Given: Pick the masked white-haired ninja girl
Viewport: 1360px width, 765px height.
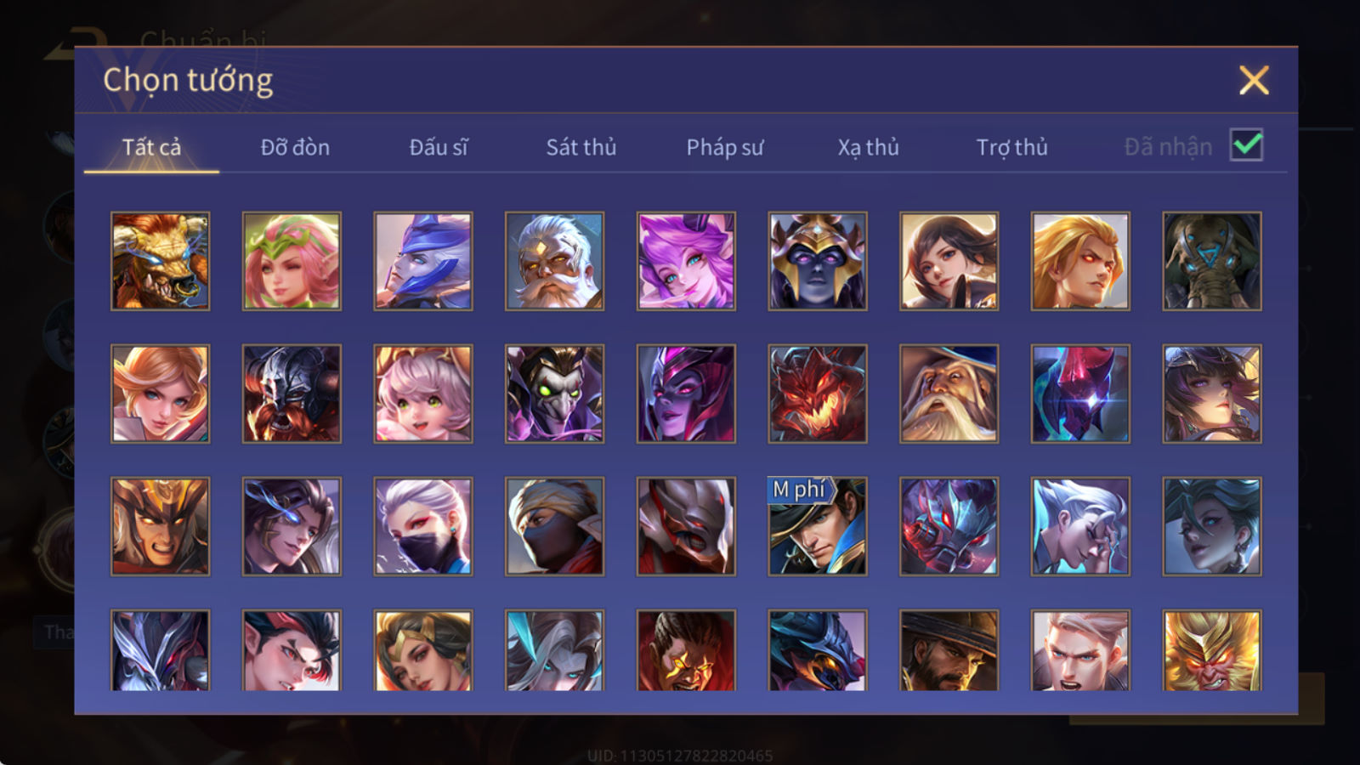Looking at the screenshot, I should pyautogui.click(x=423, y=526).
